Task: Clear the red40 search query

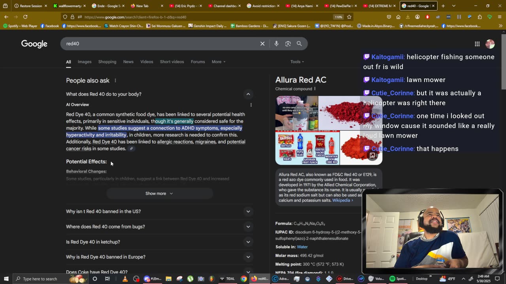Action: [262, 44]
